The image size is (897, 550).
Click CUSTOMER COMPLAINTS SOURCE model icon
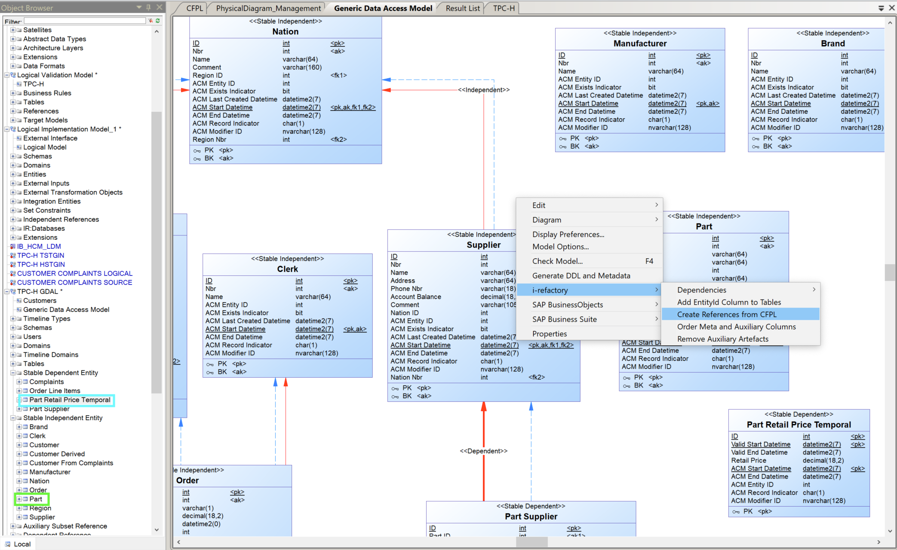coord(13,283)
